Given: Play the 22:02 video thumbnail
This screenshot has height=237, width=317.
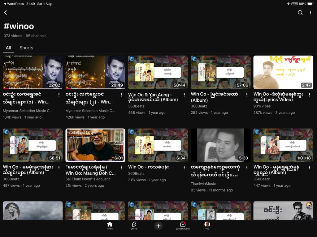Looking at the screenshot, I should [x=33, y=72].
